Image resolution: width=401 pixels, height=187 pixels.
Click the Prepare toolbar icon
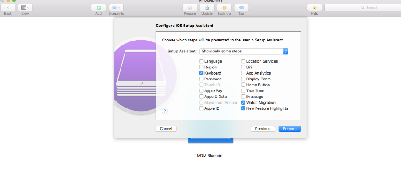190,7
